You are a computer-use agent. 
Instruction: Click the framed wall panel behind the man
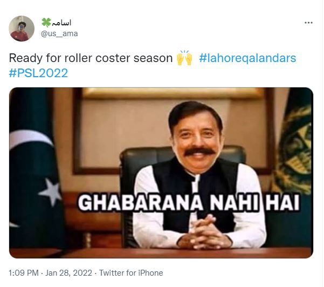pos(174,130)
